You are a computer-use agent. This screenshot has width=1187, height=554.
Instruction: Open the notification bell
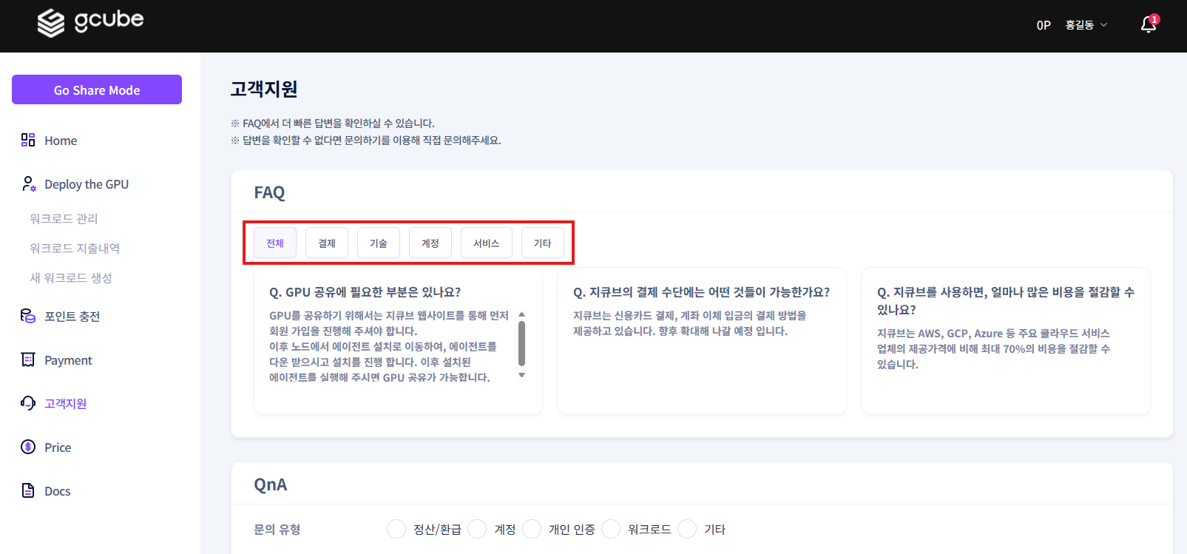(1148, 25)
